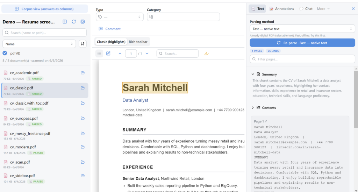Screen dimensions: 358x192
Task: Click Re-parse · Fast — native text button
Action: coord(302,43)
